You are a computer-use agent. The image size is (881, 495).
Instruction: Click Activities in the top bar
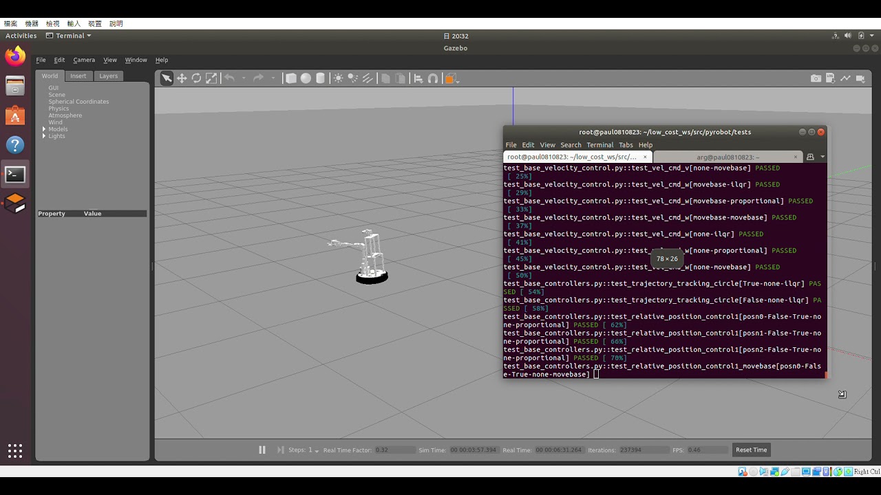pyautogui.click(x=21, y=36)
